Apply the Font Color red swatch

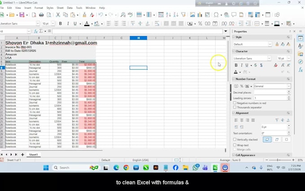(87, 23)
